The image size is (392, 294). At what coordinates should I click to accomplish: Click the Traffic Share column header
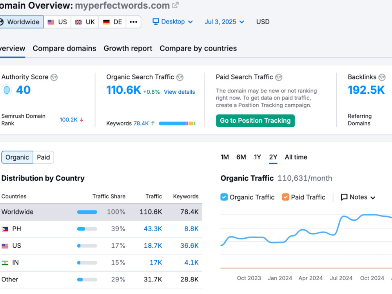tap(109, 196)
